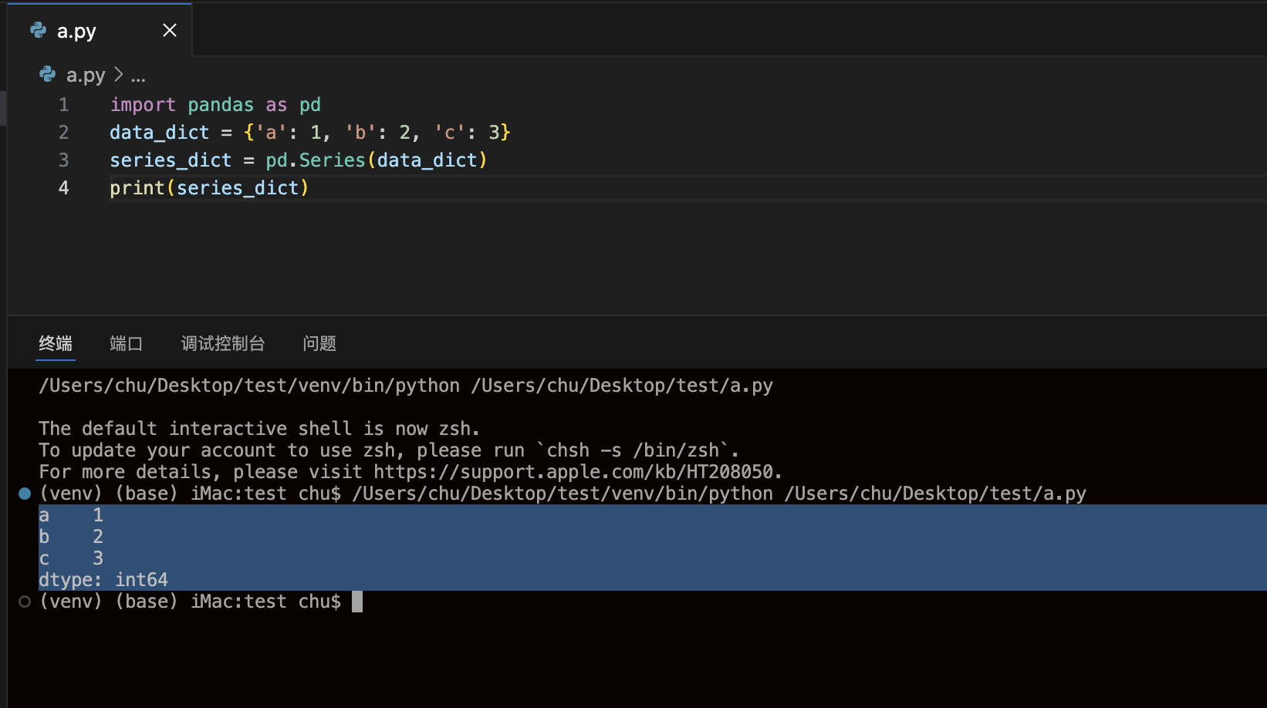Switch to the 终端 panel tab
The height and width of the screenshot is (708, 1267).
(56, 343)
